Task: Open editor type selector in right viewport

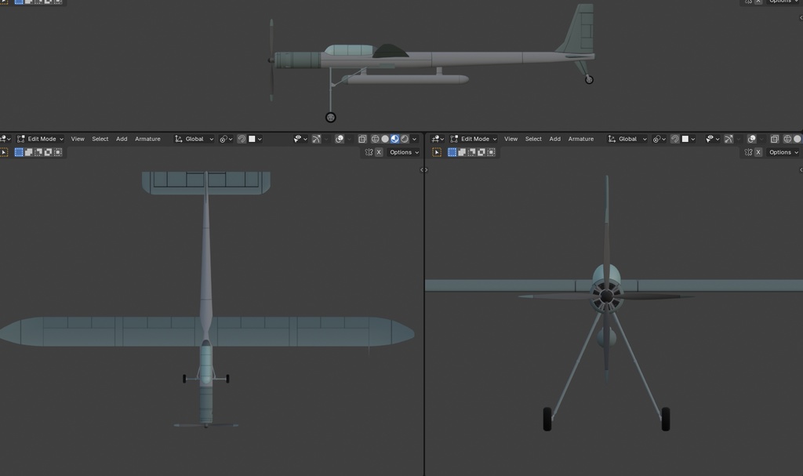Action: 438,139
